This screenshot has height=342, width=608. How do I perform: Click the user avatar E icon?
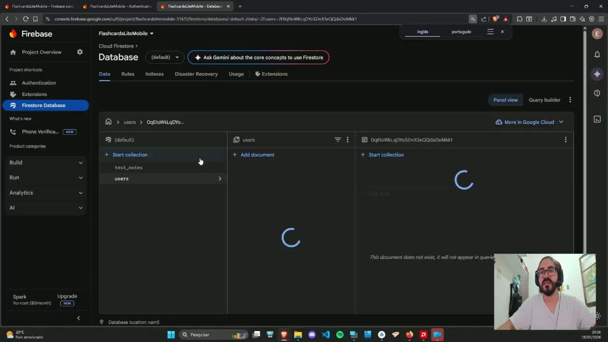pos(597,34)
